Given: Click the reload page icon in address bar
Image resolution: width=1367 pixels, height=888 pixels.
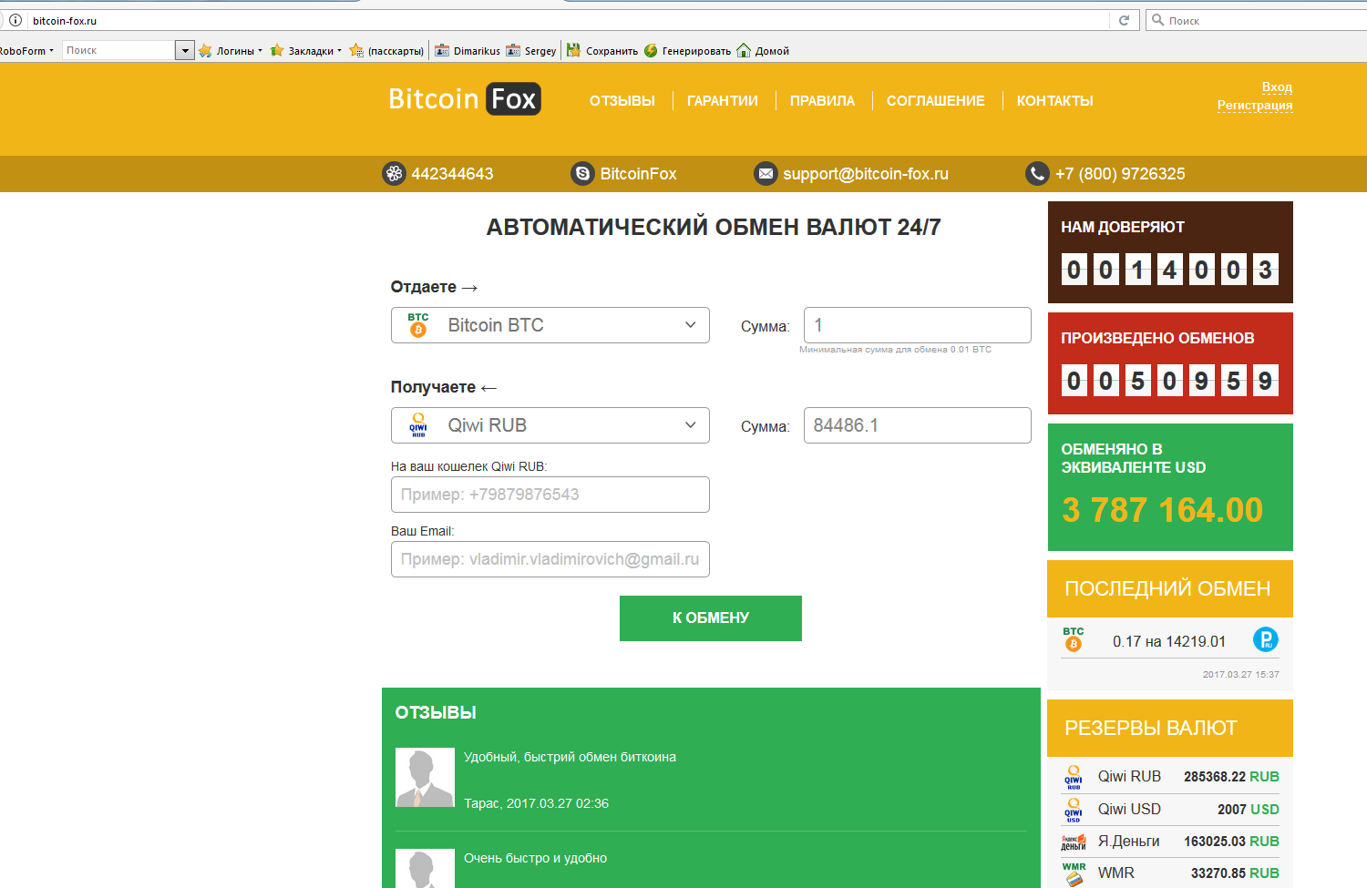Looking at the screenshot, I should 1124,20.
